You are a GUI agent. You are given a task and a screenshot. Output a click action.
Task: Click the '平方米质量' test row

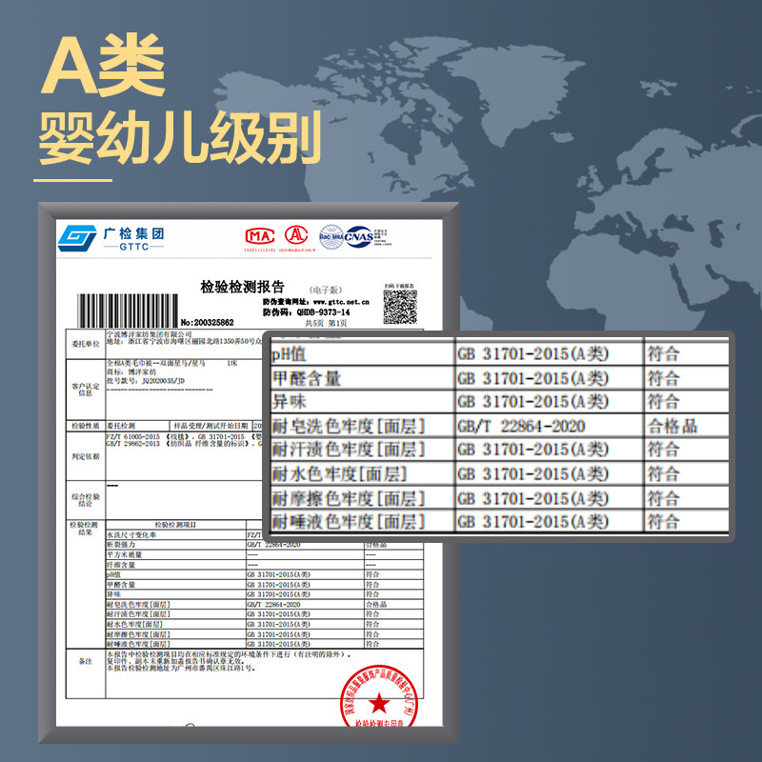[x=125, y=554]
